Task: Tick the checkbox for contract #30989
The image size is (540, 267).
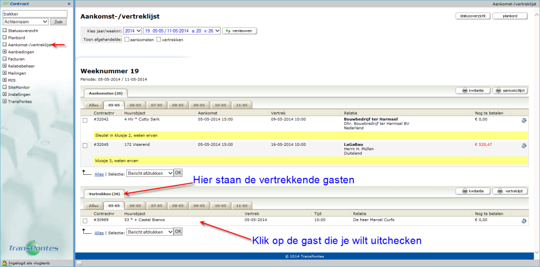Action: click(x=85, y=221)
